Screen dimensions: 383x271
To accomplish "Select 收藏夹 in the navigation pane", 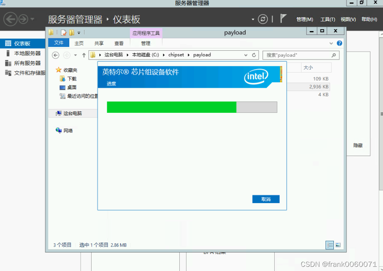I will 67,70.
